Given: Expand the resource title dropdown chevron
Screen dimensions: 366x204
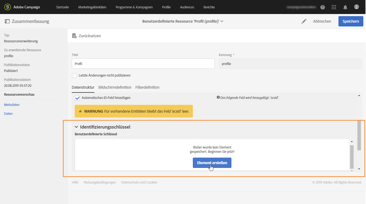Looking at the screenshot, I should (222, 21).
